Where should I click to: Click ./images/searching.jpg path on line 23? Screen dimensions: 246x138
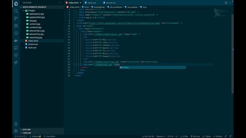(x=106, y=62)
